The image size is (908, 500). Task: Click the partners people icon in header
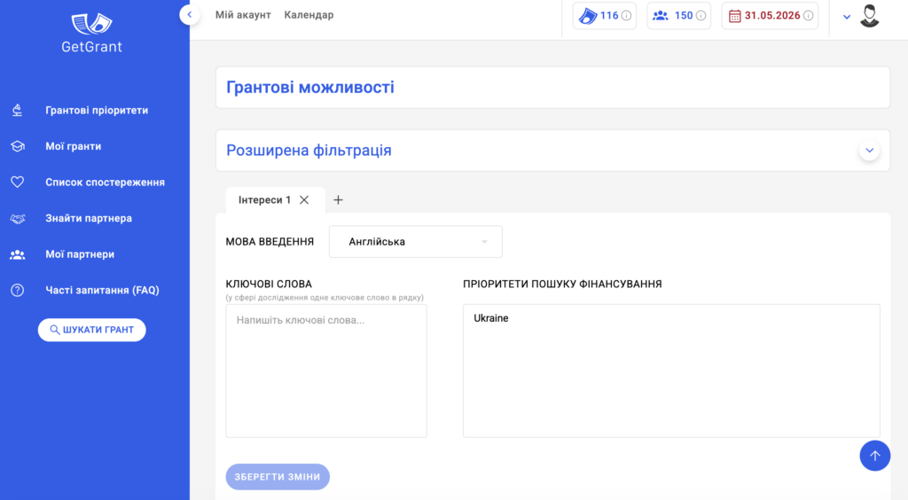click(x=660, y=16)
